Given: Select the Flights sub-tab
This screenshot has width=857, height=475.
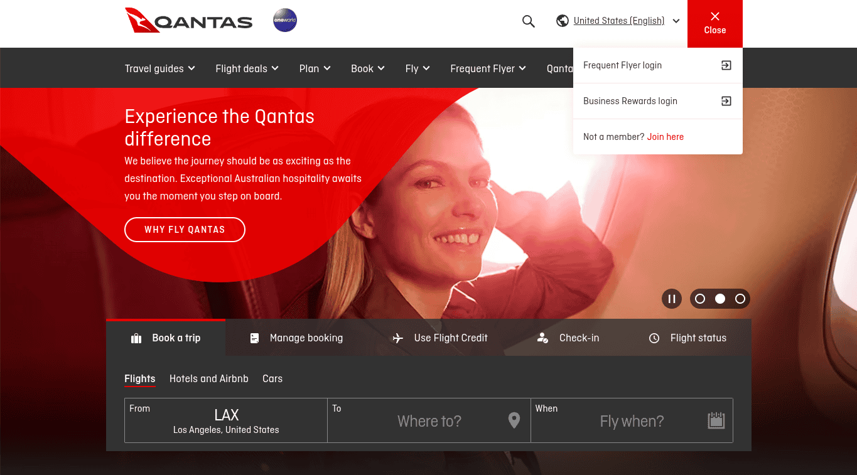Looking at the screenshot, I should [139, 379].
